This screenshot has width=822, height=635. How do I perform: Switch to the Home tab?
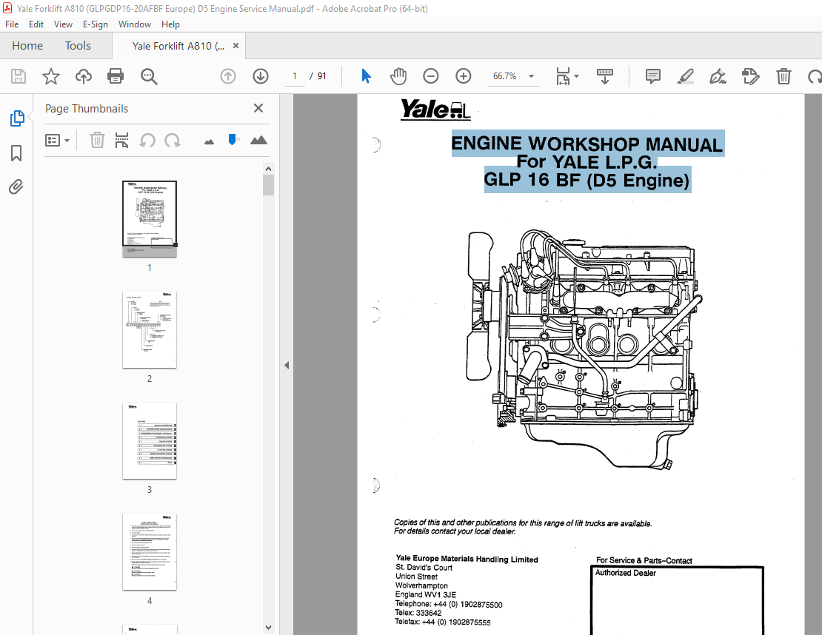click(x=27, y=46)
